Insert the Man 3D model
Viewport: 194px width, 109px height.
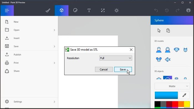pyautogui.click(x=159, y=50)
